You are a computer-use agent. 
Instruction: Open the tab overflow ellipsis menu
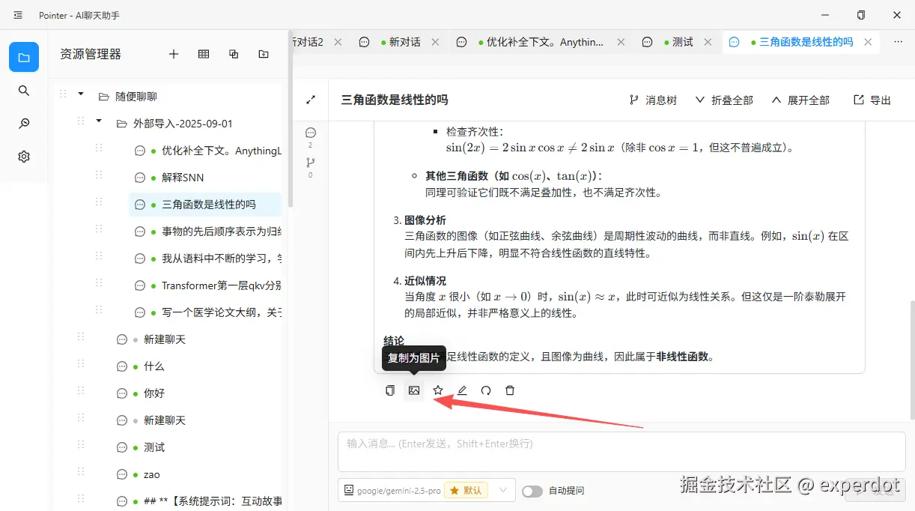click(899, 42)
